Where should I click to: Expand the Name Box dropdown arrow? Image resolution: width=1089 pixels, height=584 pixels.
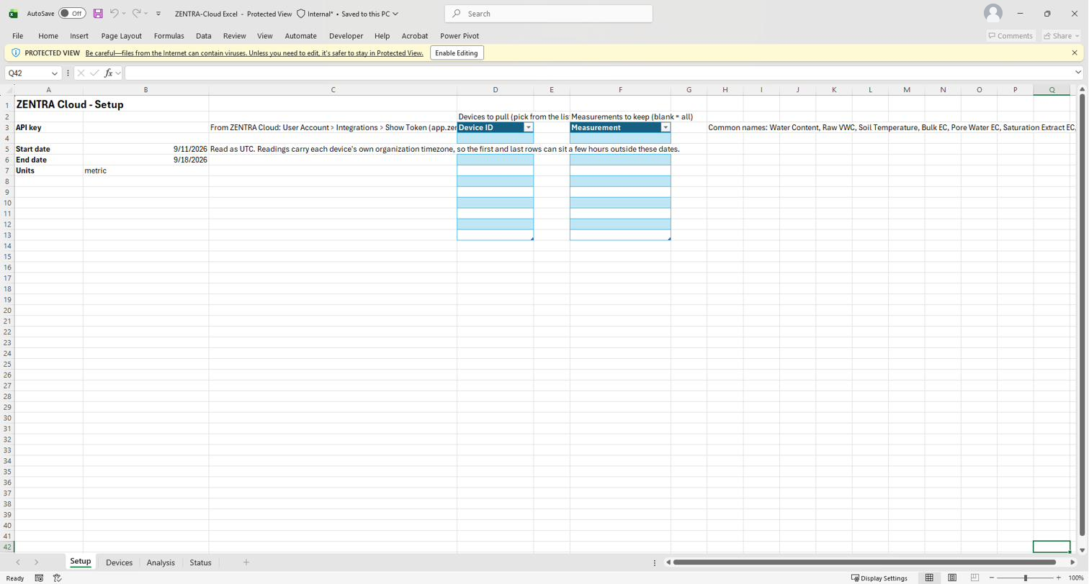[55, 73]
